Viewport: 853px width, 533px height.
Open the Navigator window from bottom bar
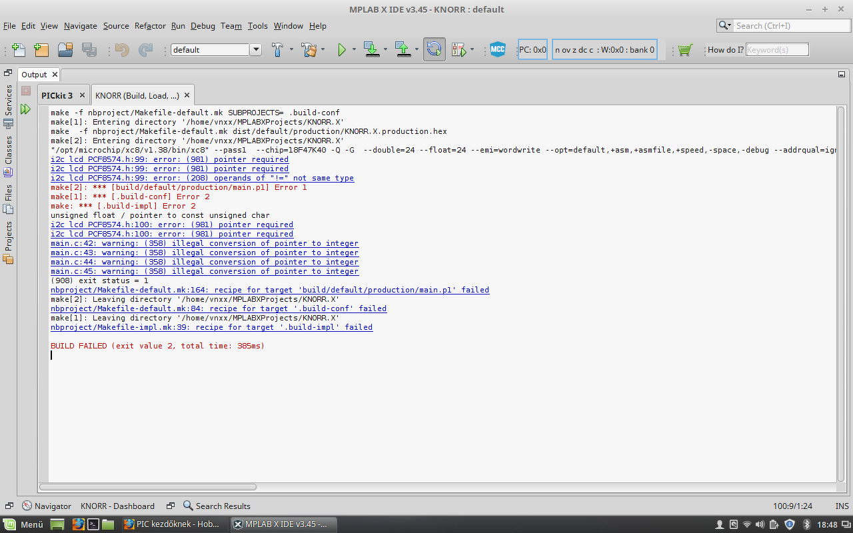pyautogui.click(x=47, y=506)
